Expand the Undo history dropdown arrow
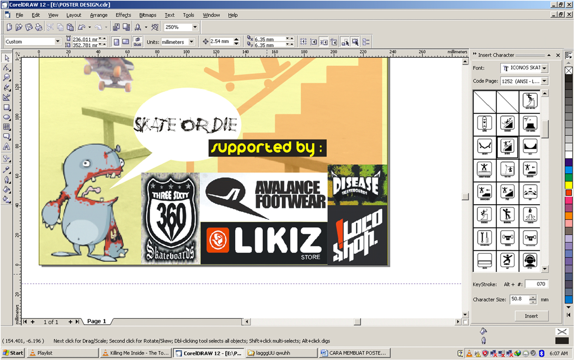This screenshot has height=360, width=574. (89, 27)
